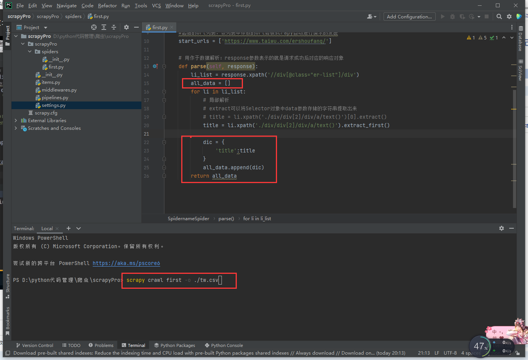Open the terminal tab options dropdown arrow
The image size is (528, 360).
tap(79, 228)
